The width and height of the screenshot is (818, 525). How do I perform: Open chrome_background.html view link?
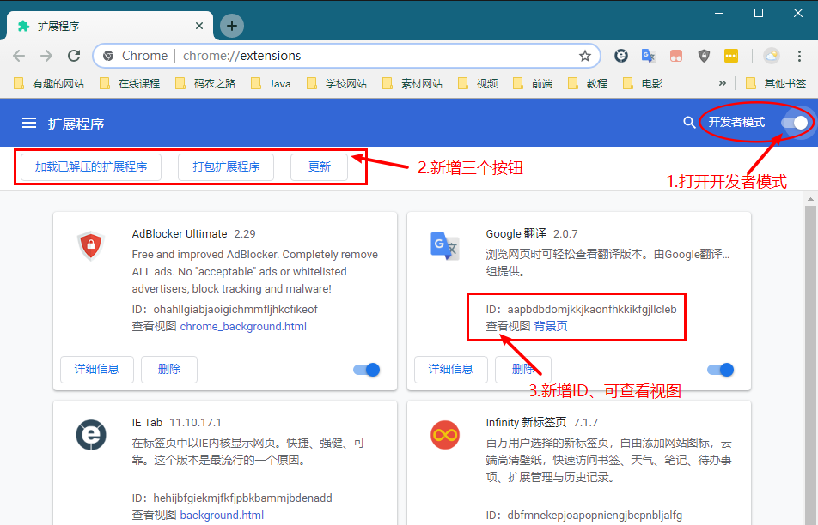click(x=243, y=327)
